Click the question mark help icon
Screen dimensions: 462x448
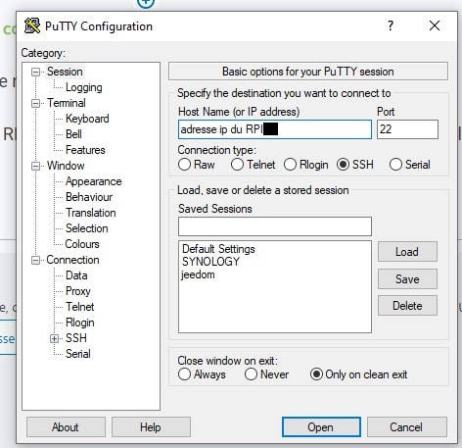pos(391,25)
